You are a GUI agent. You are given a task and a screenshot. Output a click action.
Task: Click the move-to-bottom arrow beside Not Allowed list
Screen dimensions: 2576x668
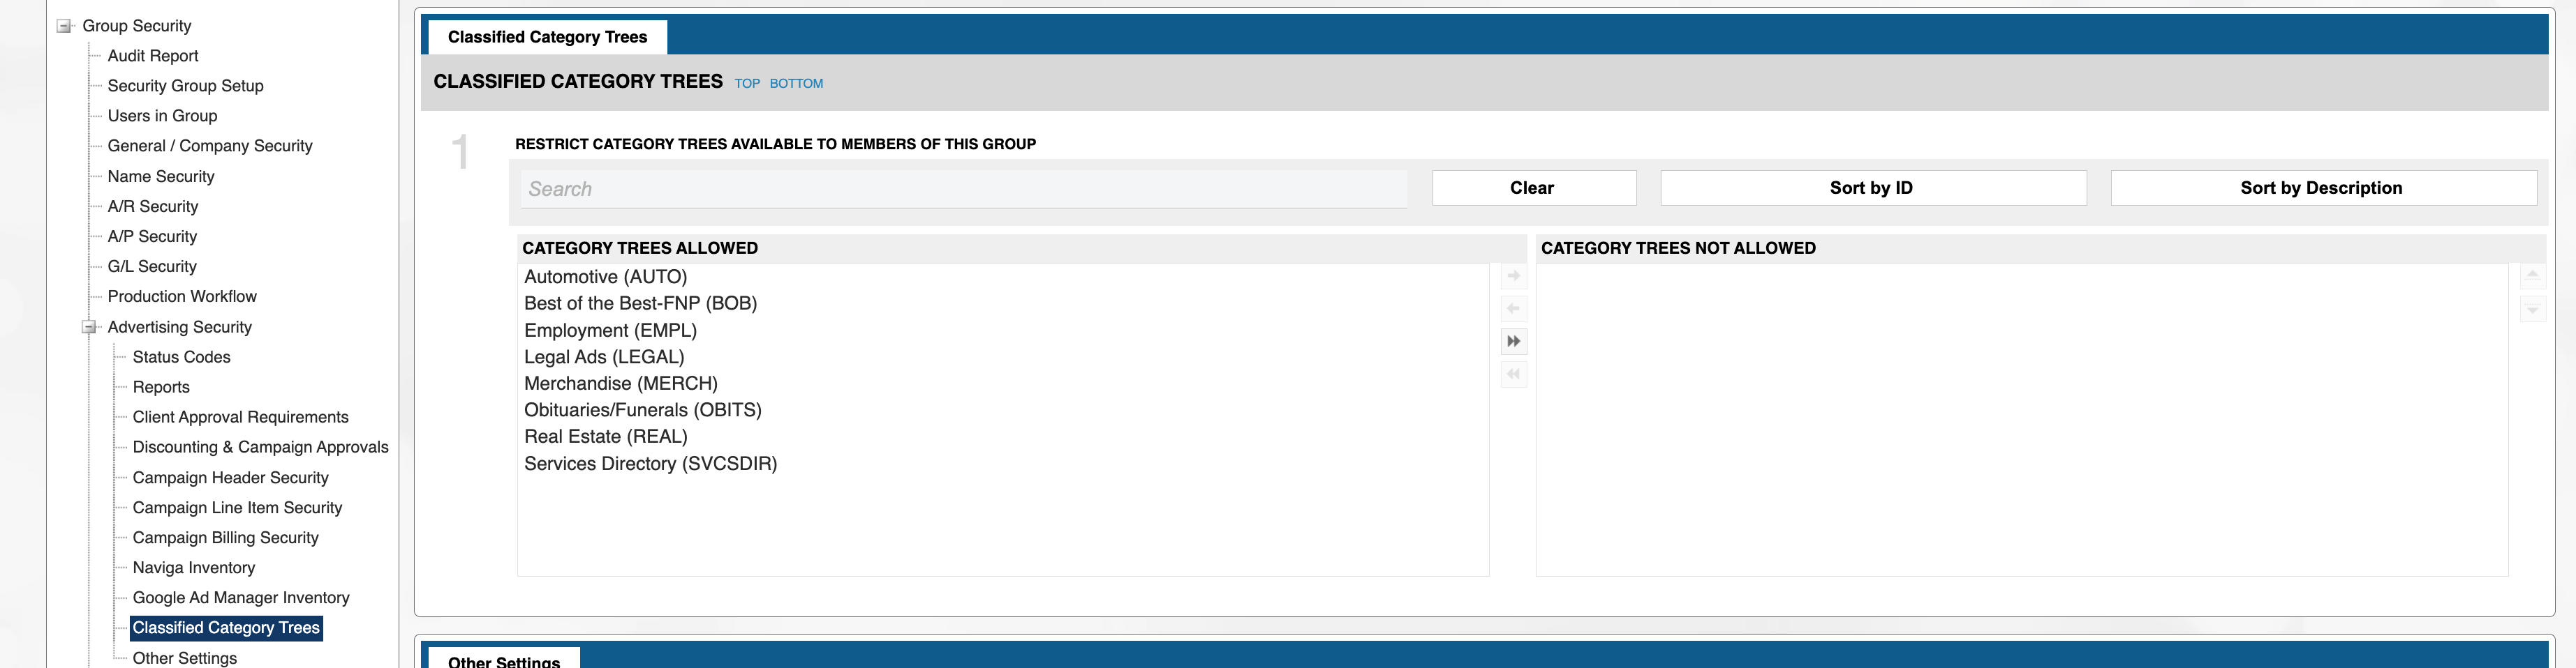point(2532,310)
